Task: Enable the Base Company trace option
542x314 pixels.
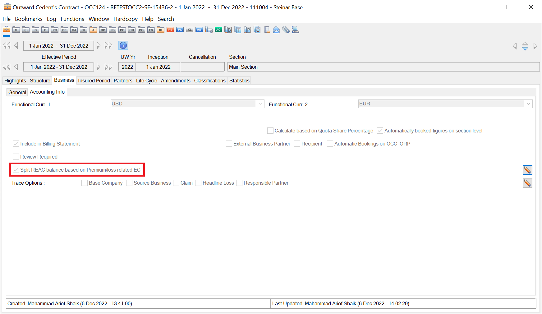Action: click(x=85, y=183)
